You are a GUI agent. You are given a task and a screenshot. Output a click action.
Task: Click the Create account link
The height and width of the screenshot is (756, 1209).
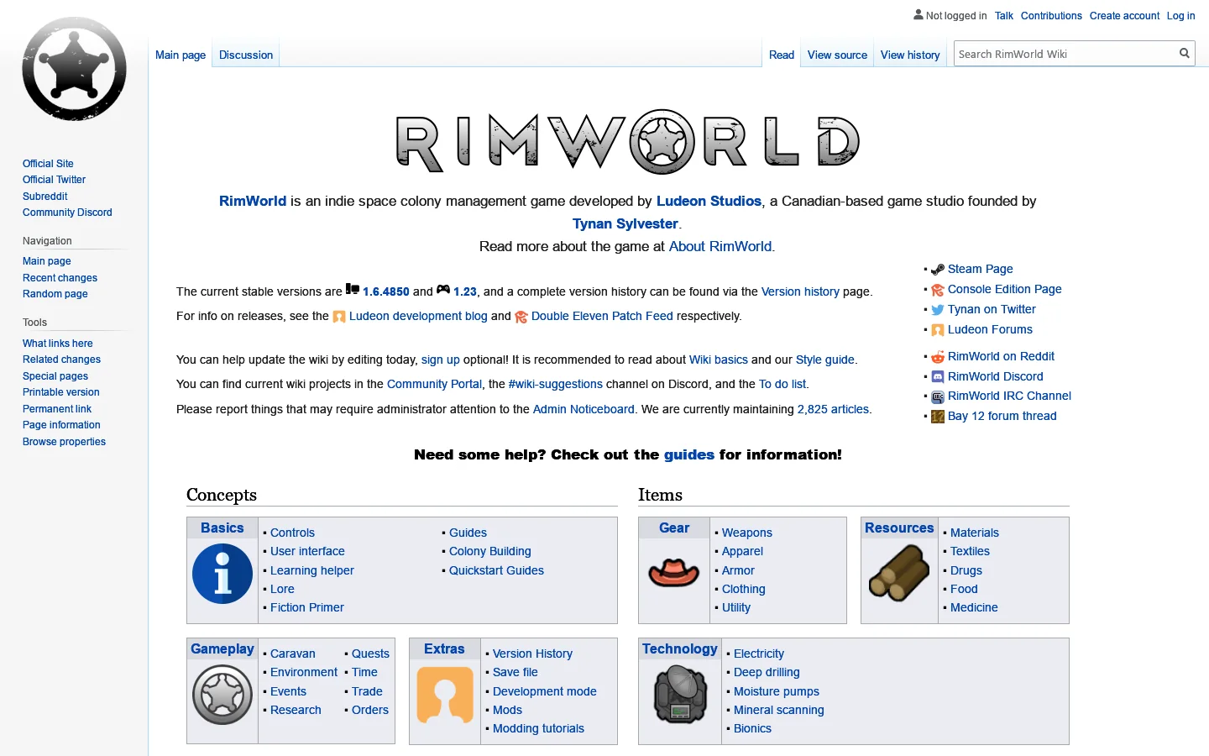click(1124, 16)
